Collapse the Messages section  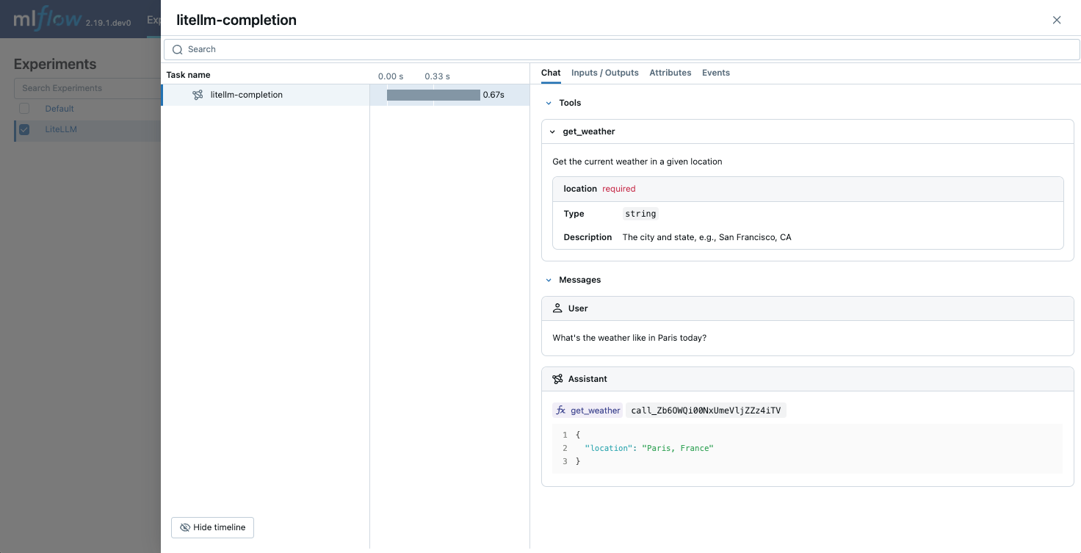pos(549,280)
